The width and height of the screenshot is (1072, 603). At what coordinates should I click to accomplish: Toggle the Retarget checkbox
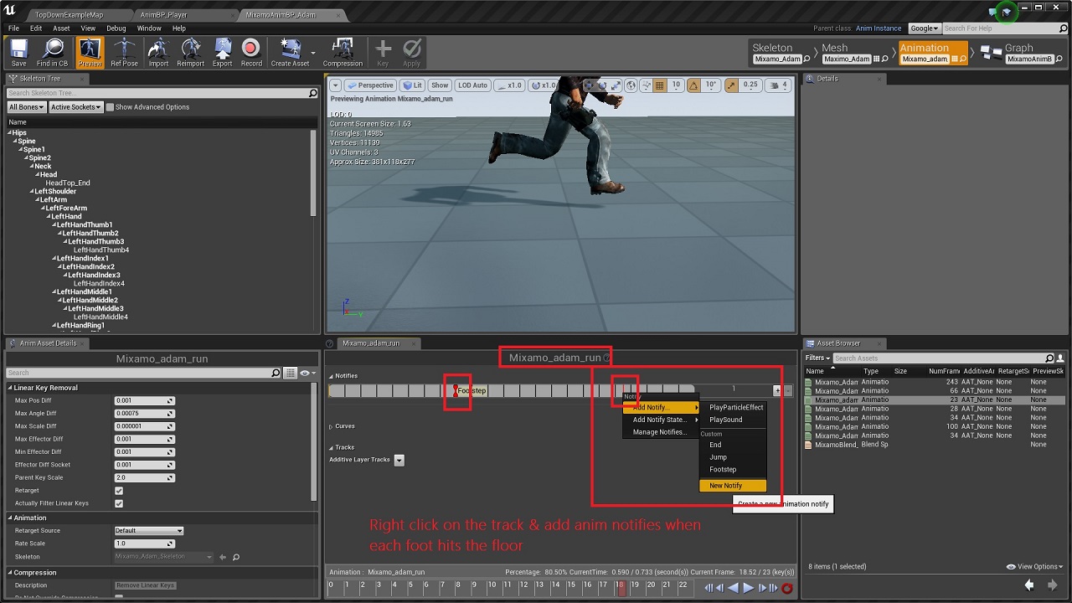(119, 491)
